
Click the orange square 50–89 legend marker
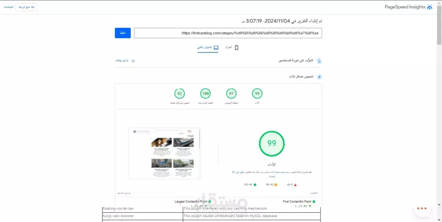click(x=276, y=185)
